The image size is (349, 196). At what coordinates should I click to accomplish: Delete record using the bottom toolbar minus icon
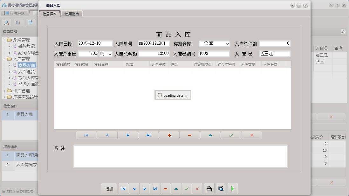click(x=166, y=189)
